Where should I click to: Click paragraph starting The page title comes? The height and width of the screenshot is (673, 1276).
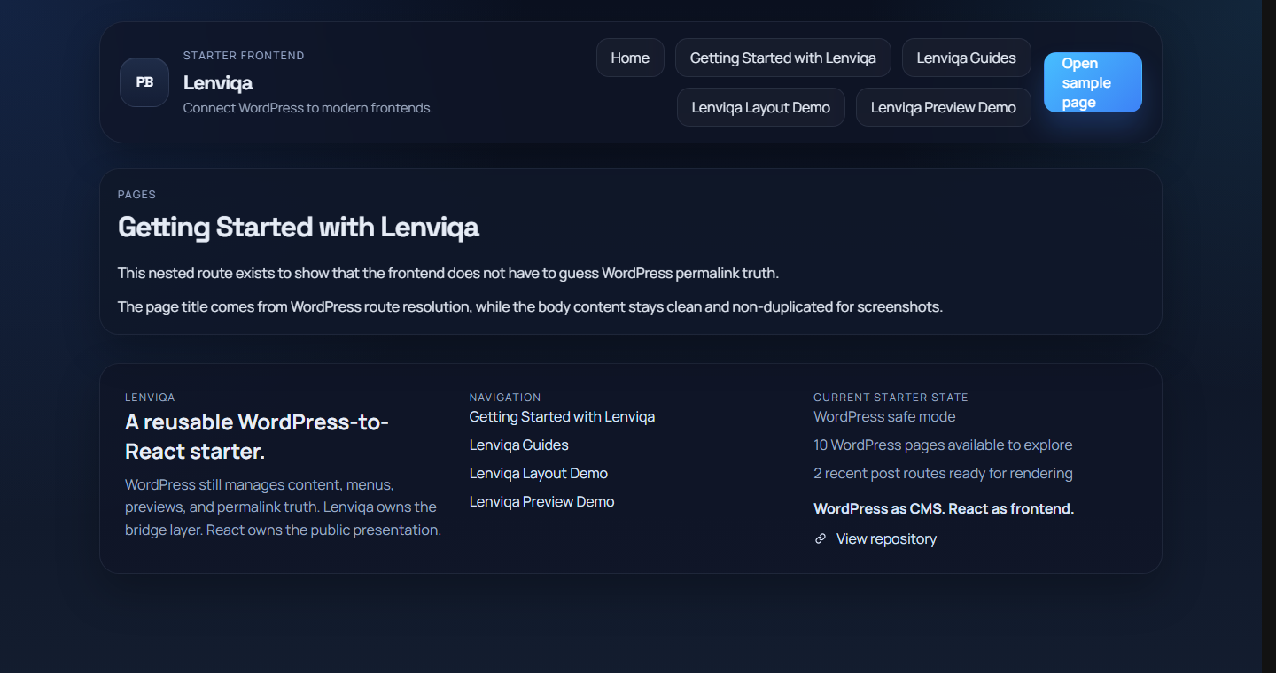click(530, 306)
